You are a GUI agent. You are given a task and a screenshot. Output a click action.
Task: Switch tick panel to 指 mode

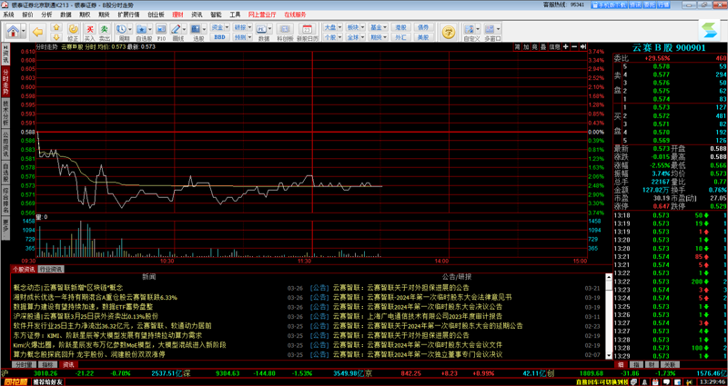pyautogui.click(x=636, y=365)
